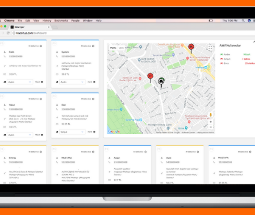Switch map to Harita view

click(x=113, y=48)
